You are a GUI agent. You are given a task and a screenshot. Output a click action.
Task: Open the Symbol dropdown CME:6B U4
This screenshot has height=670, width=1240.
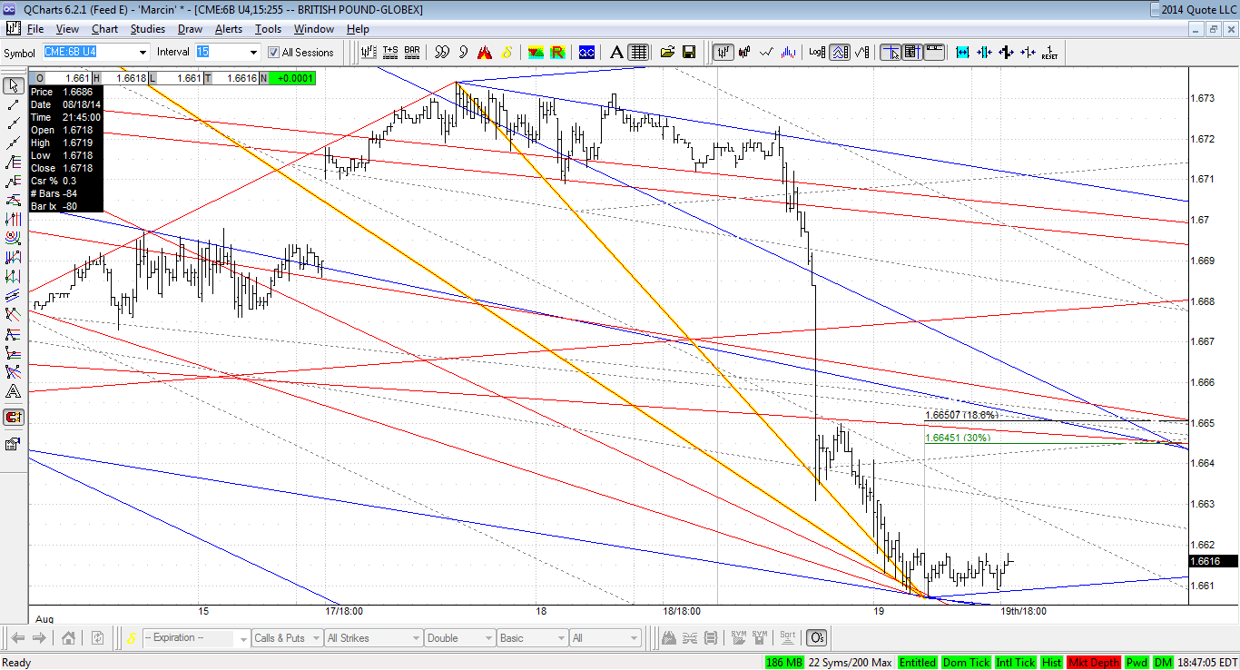coord(94,52)
